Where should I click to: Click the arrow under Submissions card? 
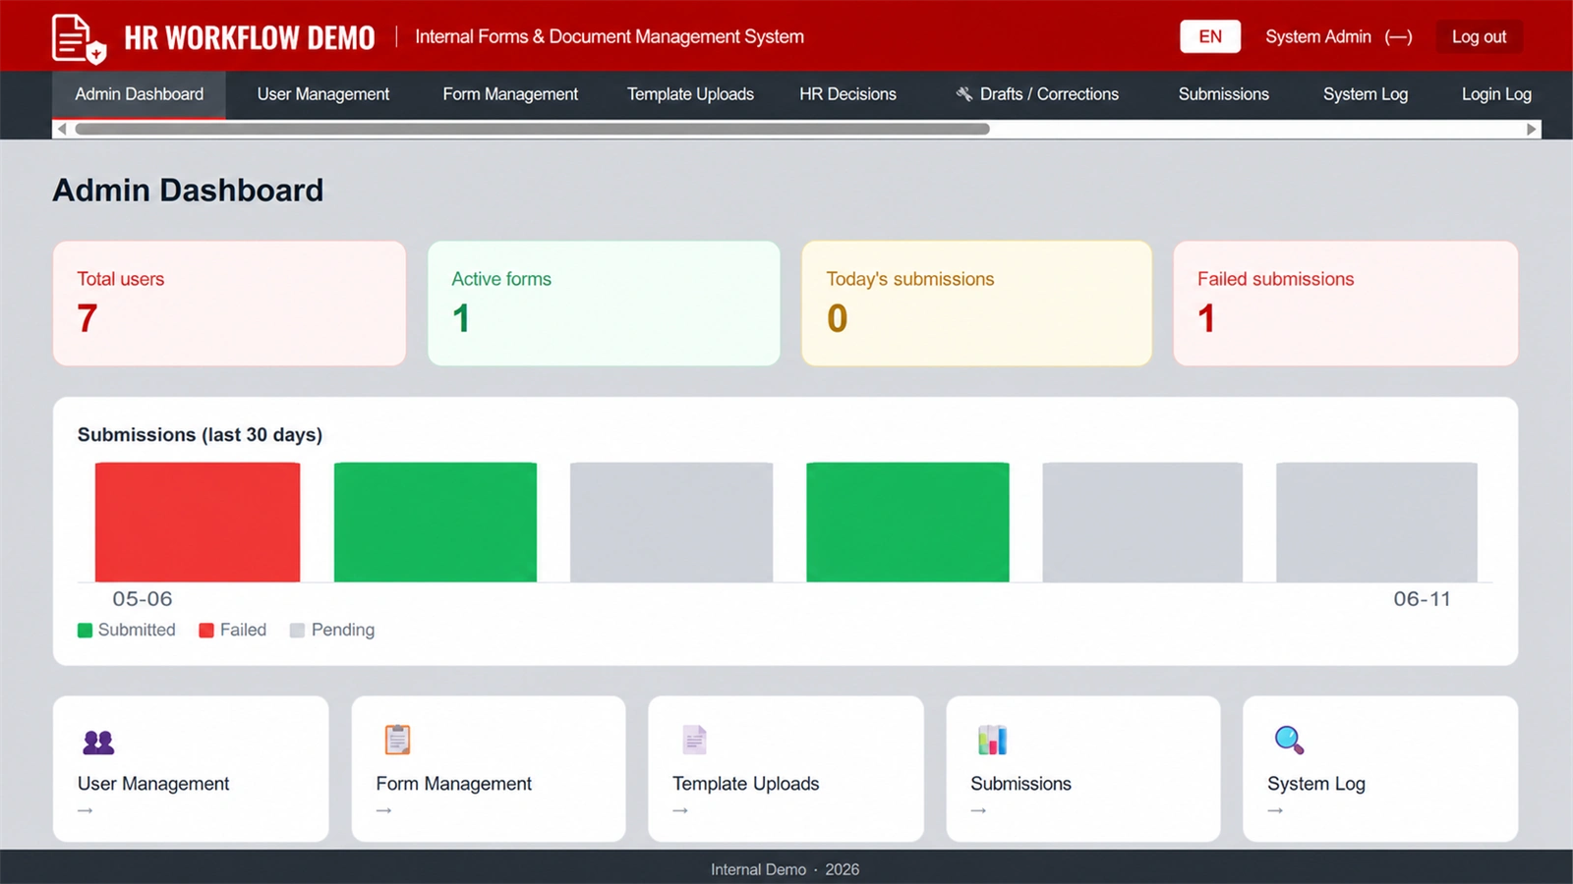click(978, 810)
